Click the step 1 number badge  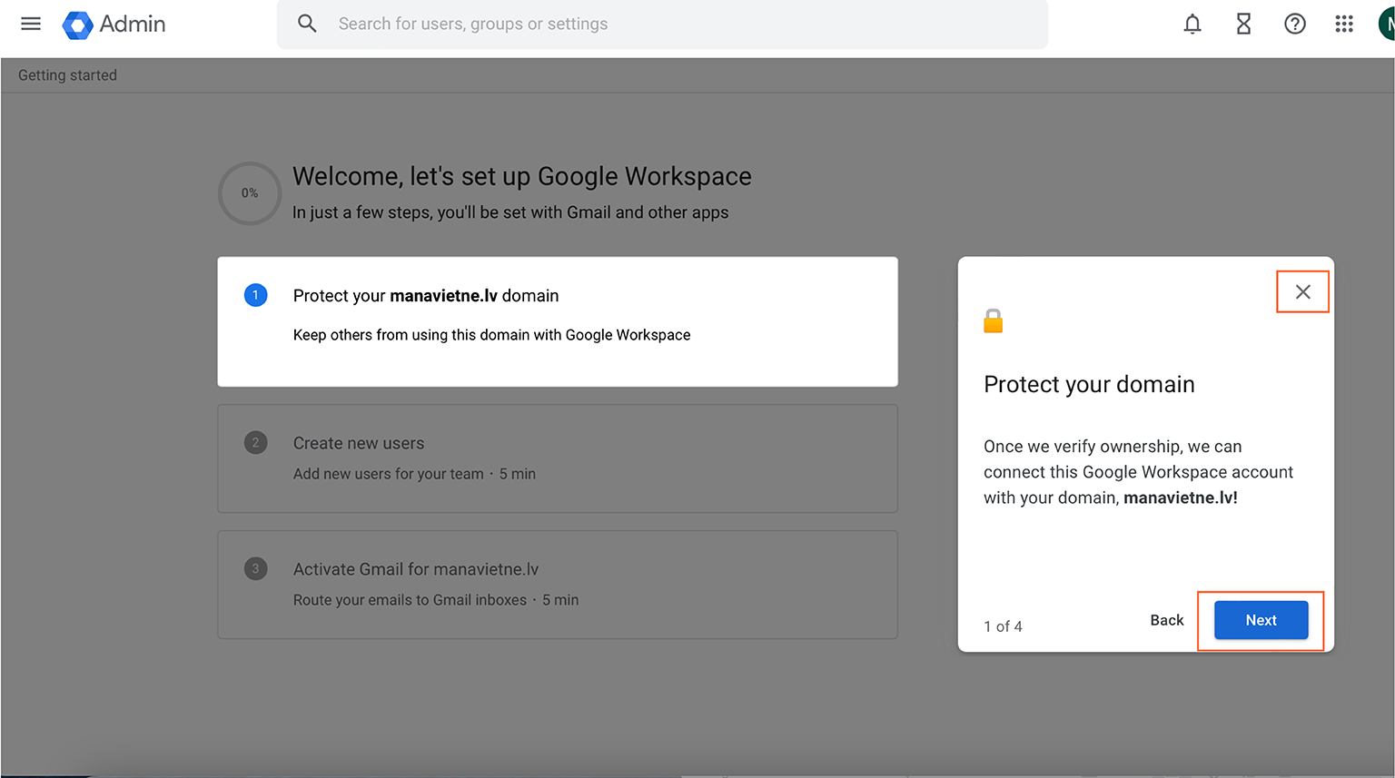pos(256,295)
